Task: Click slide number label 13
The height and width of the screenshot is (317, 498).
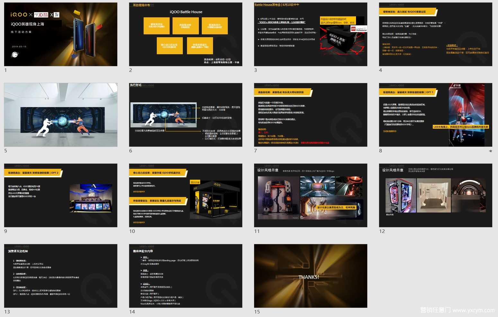Action: [x=7, y=312]
